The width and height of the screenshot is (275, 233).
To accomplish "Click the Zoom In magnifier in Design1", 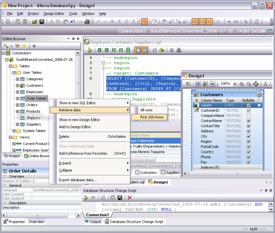I will pos(242,84).
